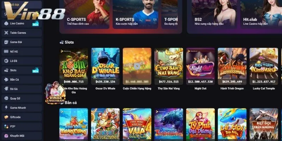
Task: Click the spade icon beside Live Casino
Action: pos(6,23)
